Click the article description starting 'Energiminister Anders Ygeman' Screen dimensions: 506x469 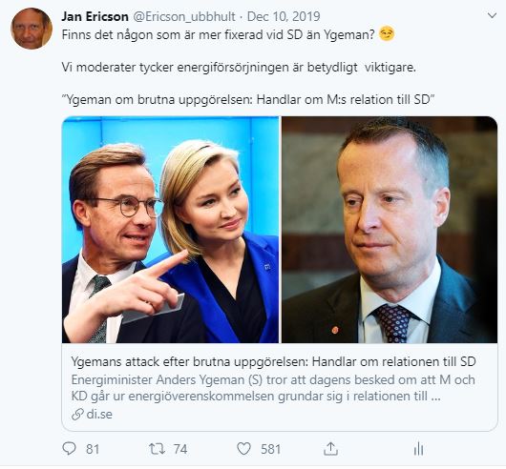(273, 388)
